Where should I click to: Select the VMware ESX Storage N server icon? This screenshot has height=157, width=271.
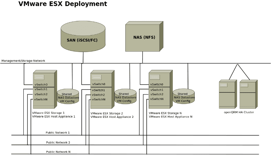click(161, 89)
